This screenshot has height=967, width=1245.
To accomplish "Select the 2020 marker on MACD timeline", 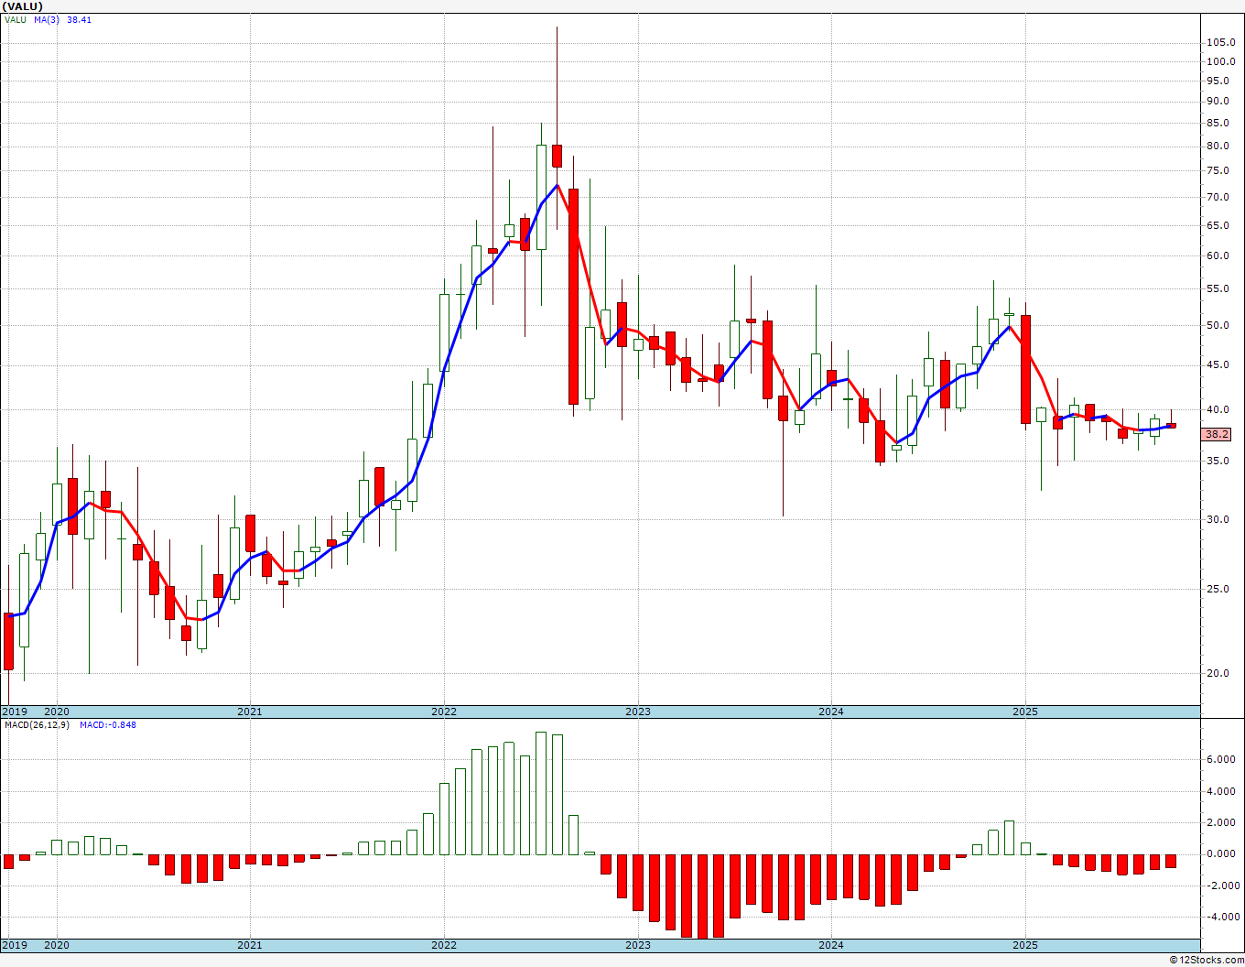I will pos(57,945).
